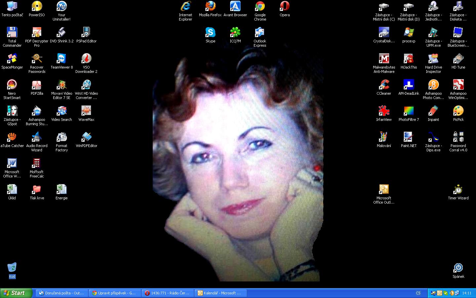Switch to Kalendář Microsoft taskbar window
This screenshot has width=476, height=298.
tap(220, 293)
